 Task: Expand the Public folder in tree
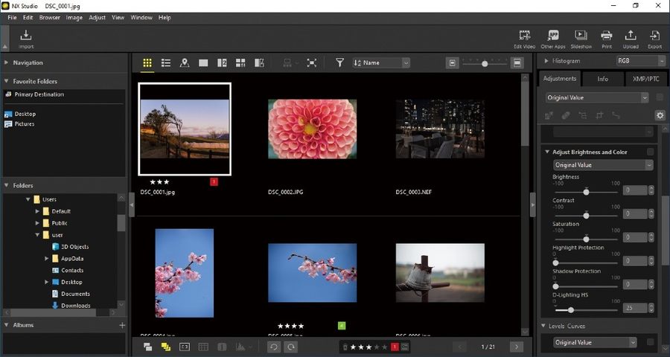[x=36, y=222]
